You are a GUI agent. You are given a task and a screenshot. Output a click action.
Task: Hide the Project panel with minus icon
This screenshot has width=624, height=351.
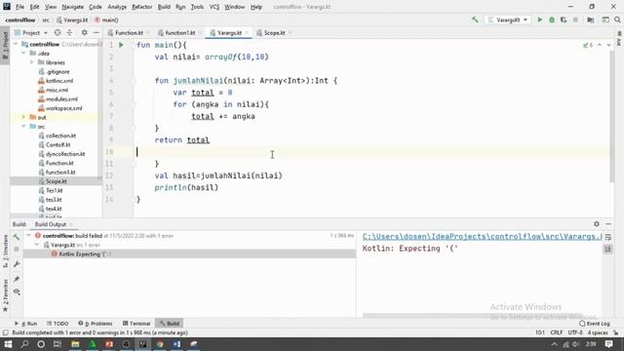pyautogui.click(x=97, y=32)
